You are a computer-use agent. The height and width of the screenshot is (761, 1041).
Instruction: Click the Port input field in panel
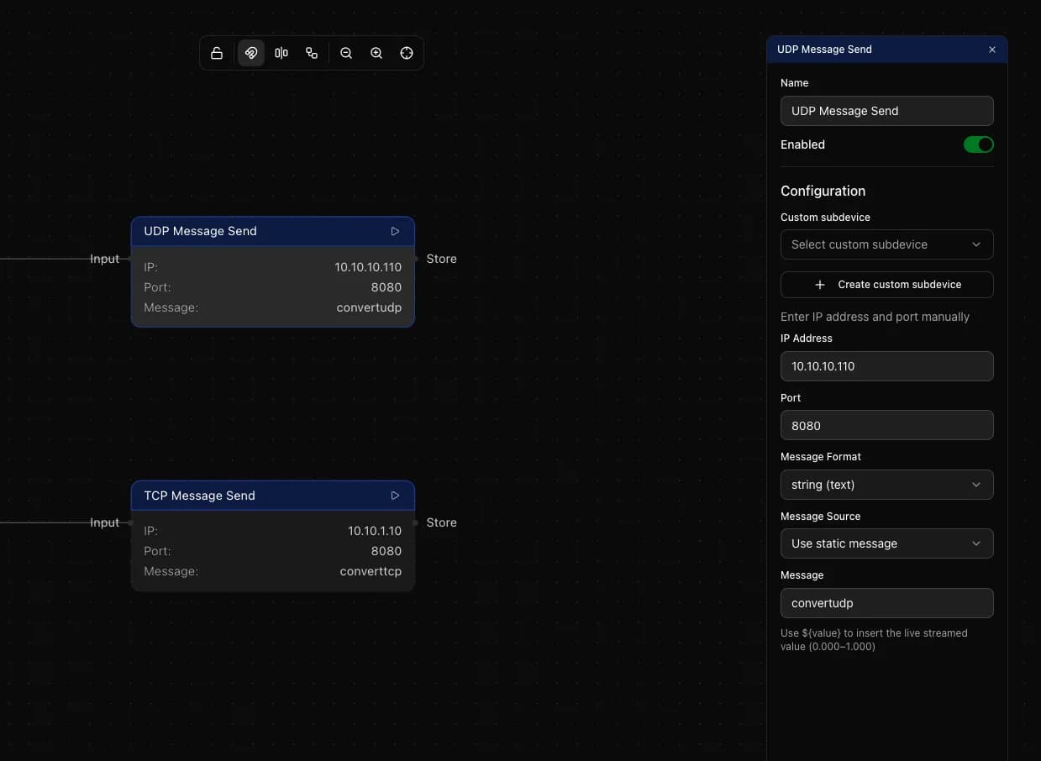coord(886,425)
